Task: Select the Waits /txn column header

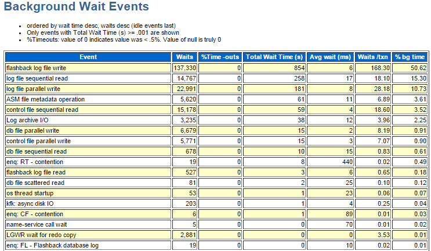Action: point(373,57)
